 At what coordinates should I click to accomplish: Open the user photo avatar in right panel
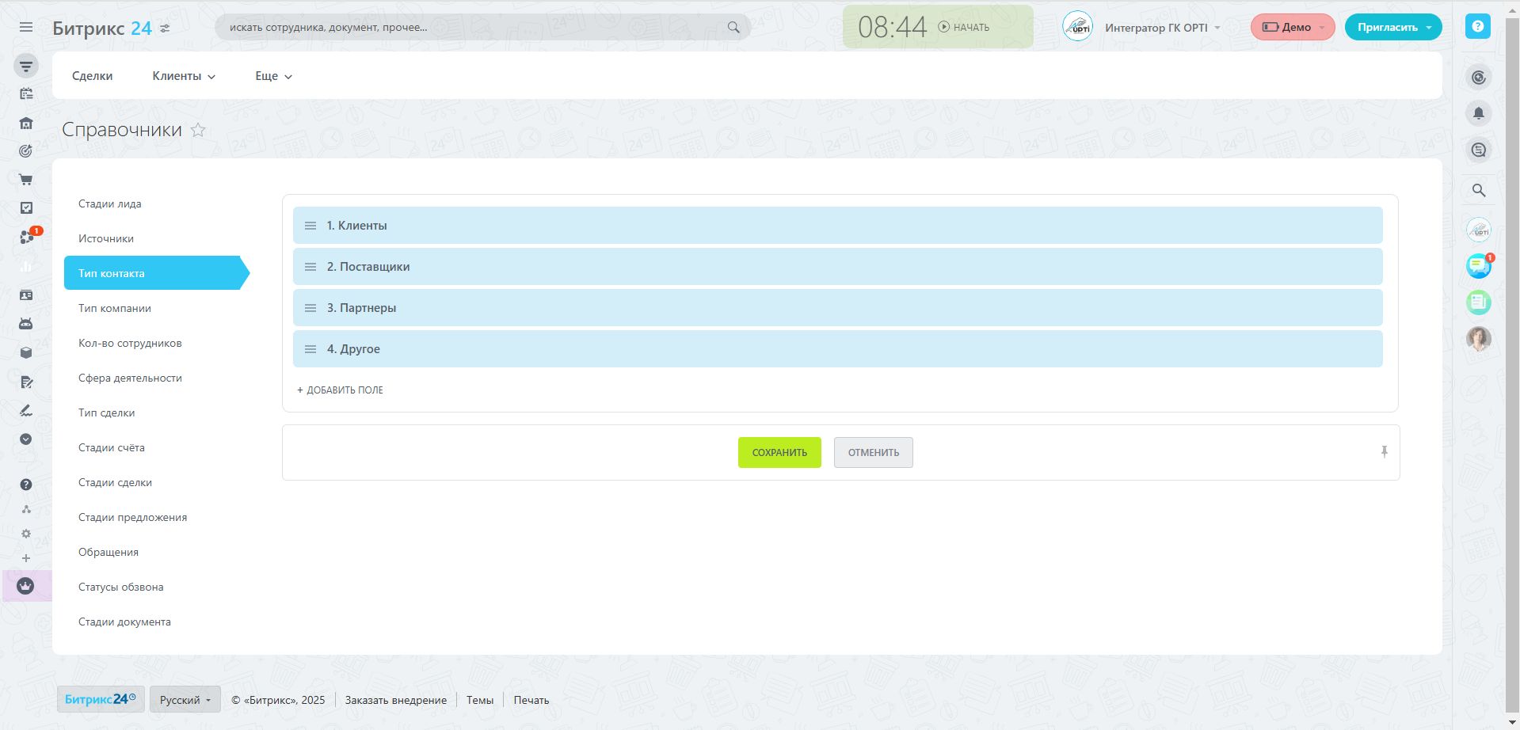pos(1479,338)
